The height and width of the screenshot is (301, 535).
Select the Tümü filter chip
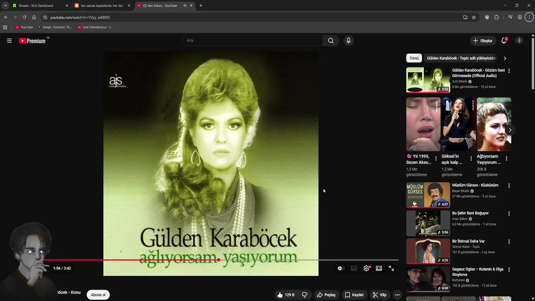coord(414,58)
